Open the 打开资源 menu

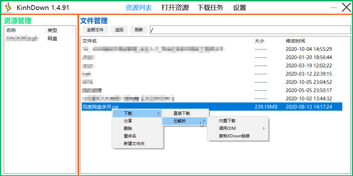pos(175,8)
